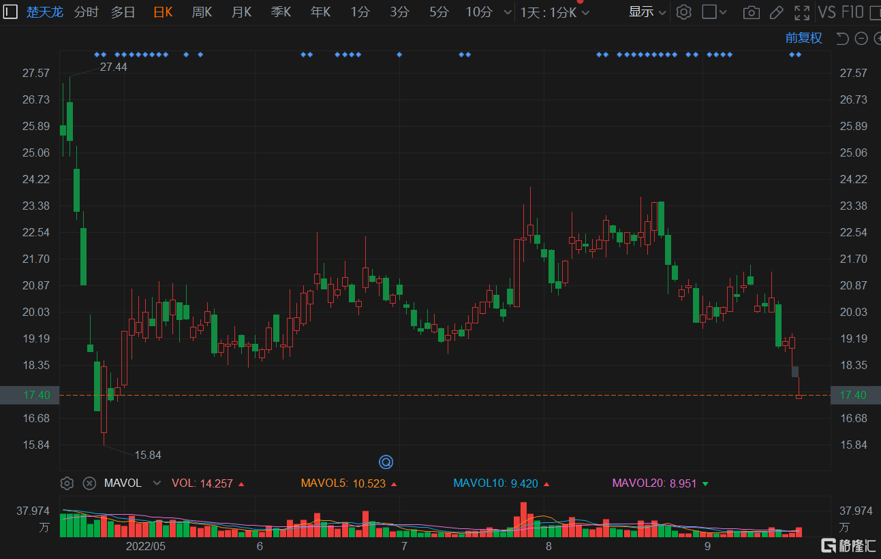Switch to the 季K tab
This screenshot has width=881, height=559.
pyautogui.click(x=281, y=12)
